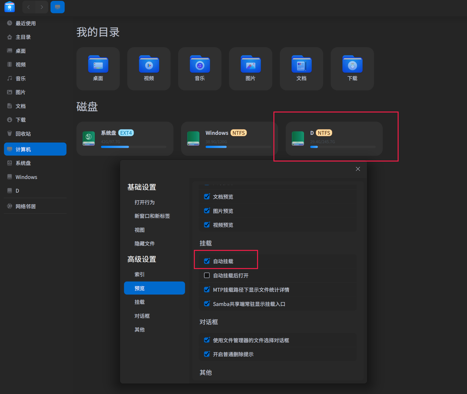Open the D drive in sidebar

(35, 191)
